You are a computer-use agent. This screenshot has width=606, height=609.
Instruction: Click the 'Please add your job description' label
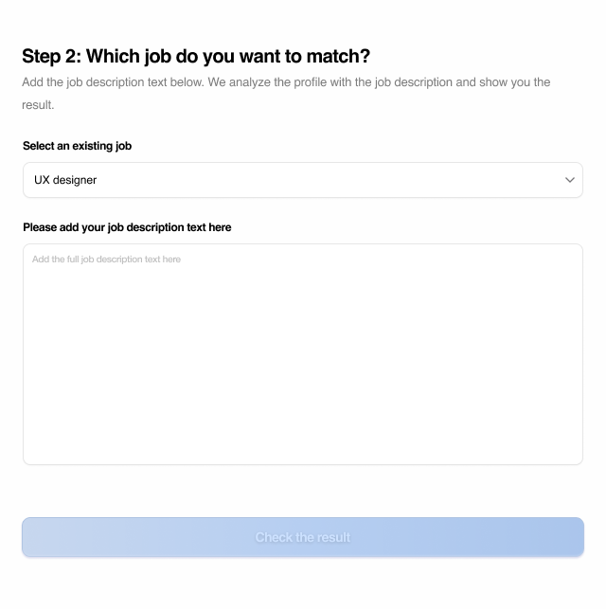(x=127, y=227)
